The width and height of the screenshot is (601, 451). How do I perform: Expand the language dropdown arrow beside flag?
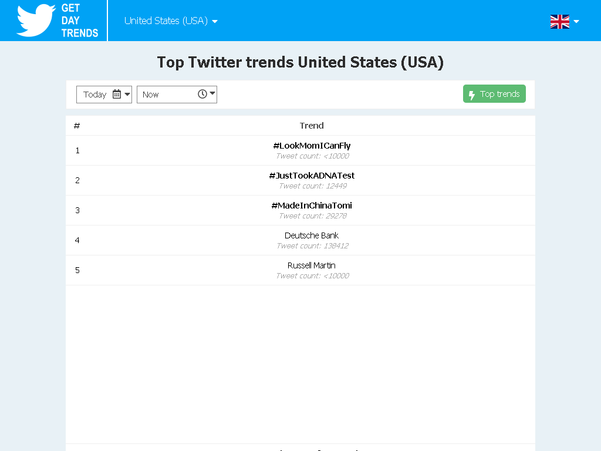click(576, 22)
